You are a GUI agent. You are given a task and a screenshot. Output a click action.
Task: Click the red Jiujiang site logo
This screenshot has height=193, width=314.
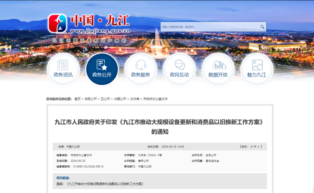click(x=57, y=24)
